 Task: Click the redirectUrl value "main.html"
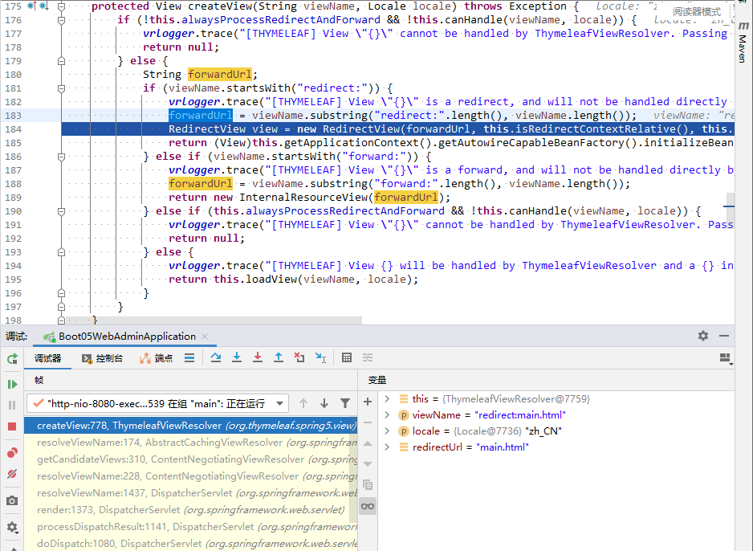(x=503, y=447)
